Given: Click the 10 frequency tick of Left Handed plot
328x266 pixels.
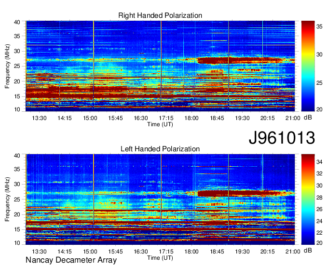Looking at the screenshot, I should pos(17,243).
